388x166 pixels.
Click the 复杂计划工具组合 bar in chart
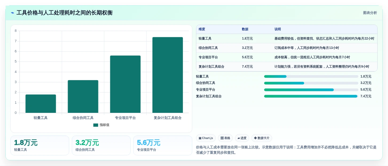(168, 75)
